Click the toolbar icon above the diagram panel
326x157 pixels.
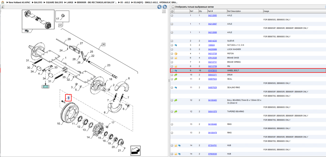pos(2,7)
